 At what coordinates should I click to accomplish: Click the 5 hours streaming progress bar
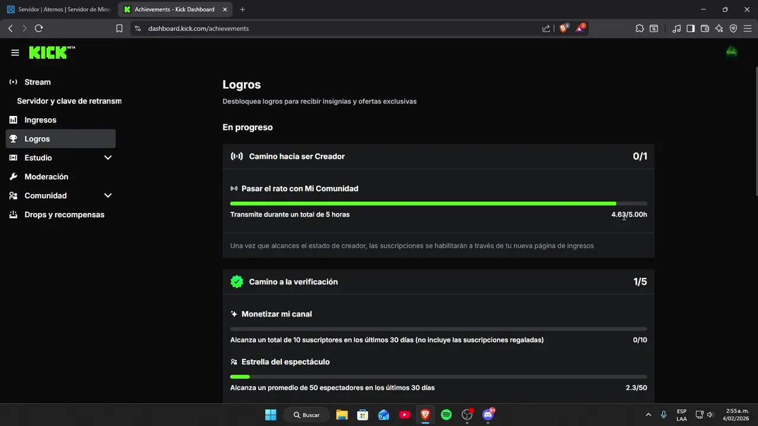point(438,204)
